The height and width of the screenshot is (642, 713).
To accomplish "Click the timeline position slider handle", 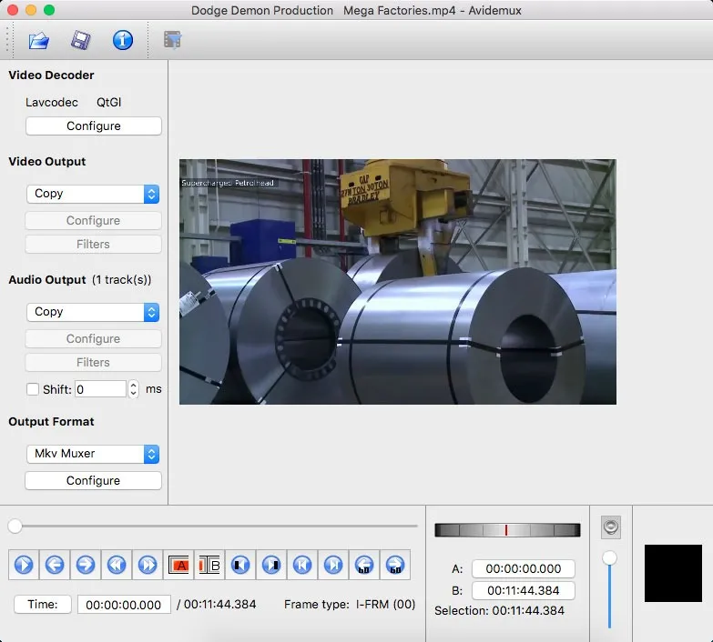I will point(15,527).
